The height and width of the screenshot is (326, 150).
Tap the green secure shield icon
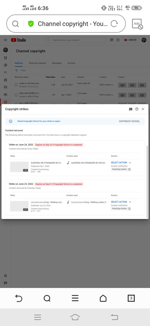pos(31,24)
